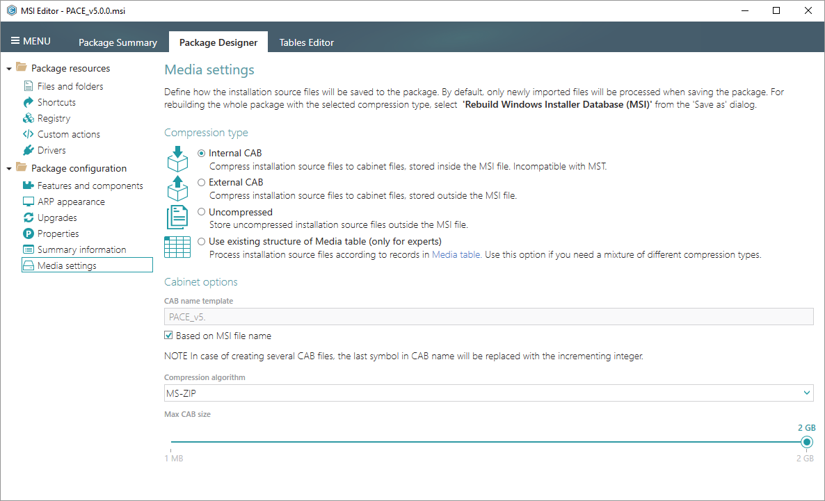This screenshot has height=501, width=825.
Task: Close the MSI Editor window
Action: tap(808, 10)
